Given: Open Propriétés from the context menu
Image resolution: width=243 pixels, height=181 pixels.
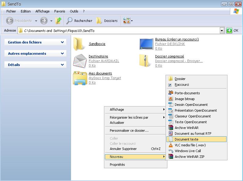Looking at the screenshot, I should (x=135, y=165).
